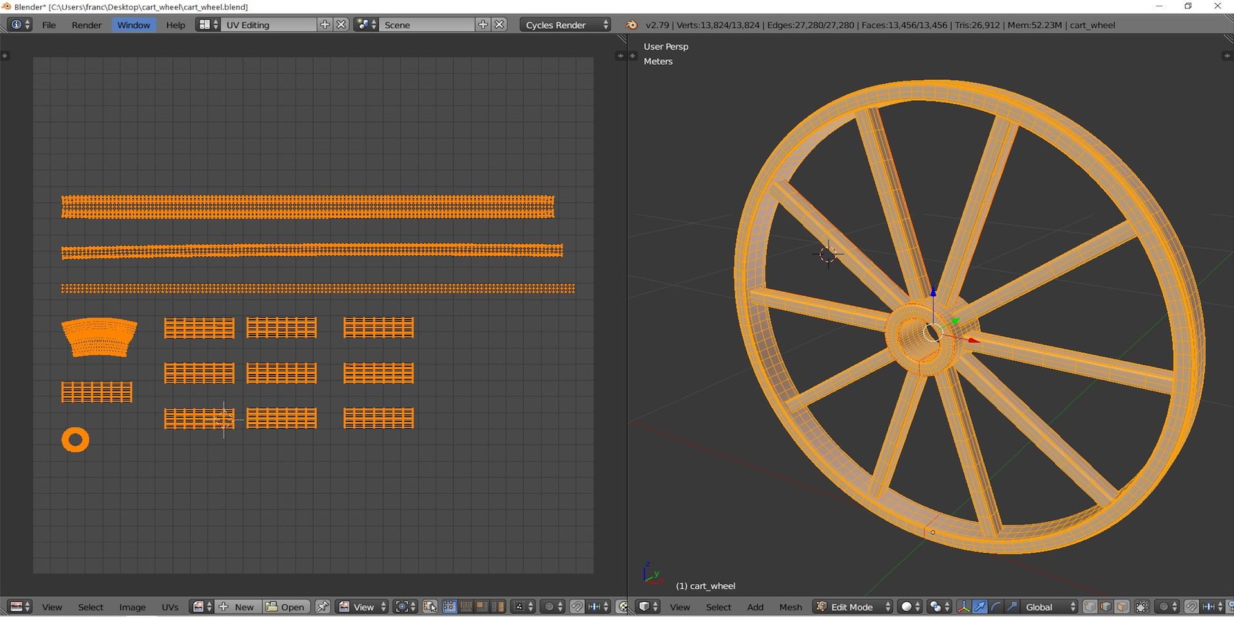Select UV island selection mode

[498, 607]
